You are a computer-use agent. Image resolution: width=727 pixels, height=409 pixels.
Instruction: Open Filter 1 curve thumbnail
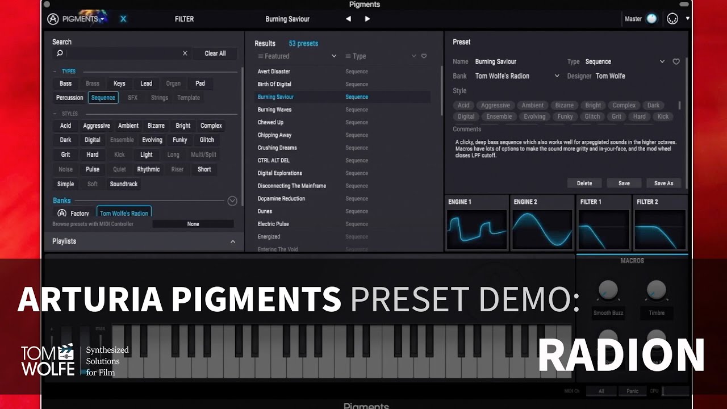(604, 229)
